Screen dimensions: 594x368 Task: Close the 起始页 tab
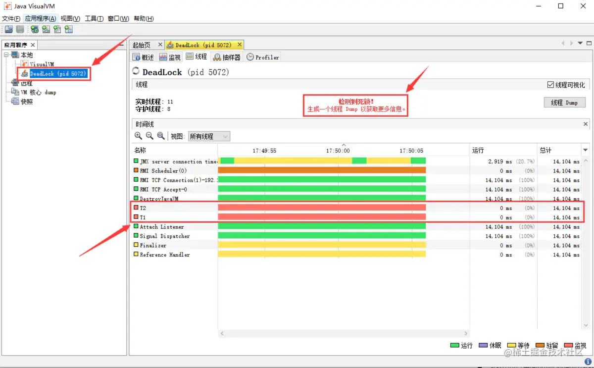click(160, 45)
